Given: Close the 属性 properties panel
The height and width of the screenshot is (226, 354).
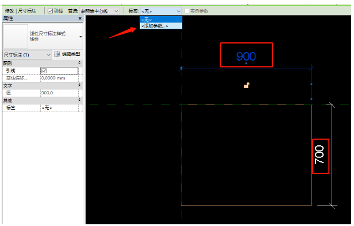Looking at the screenshot, I should [80, 18].
